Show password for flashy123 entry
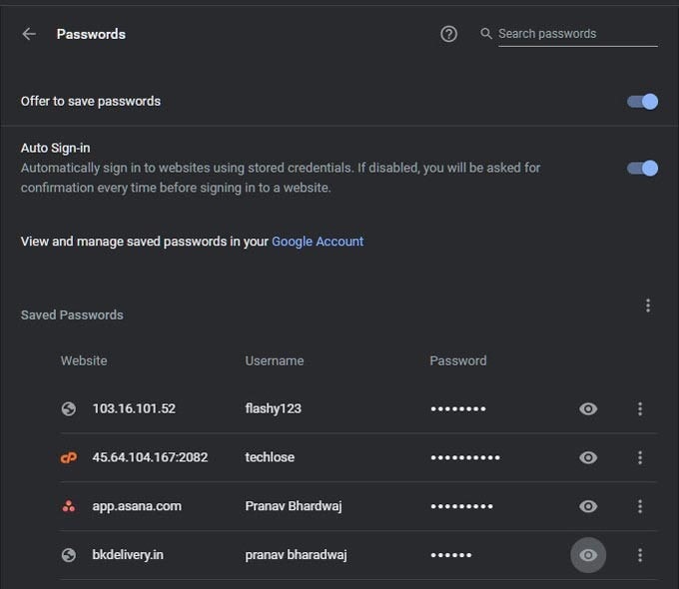This screenshot has width=679, height=589. click(x=588, y=409)
